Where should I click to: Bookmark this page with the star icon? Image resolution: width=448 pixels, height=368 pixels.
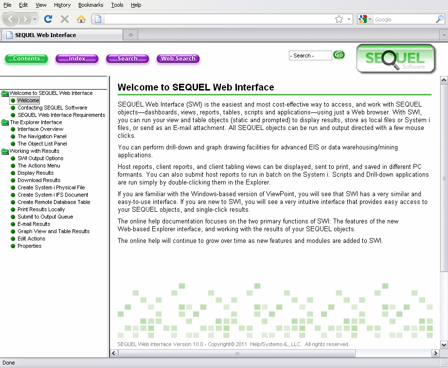tap(339, 19)
